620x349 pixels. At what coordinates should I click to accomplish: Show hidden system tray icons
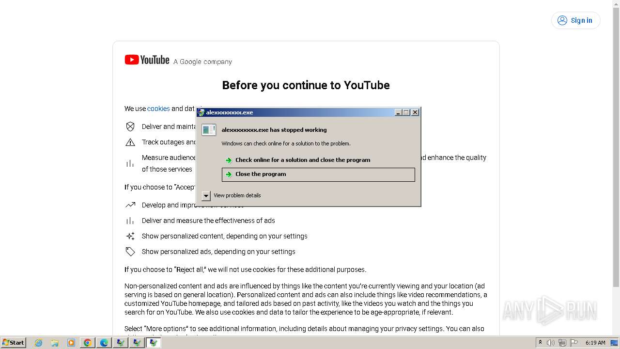pos(540,343)
